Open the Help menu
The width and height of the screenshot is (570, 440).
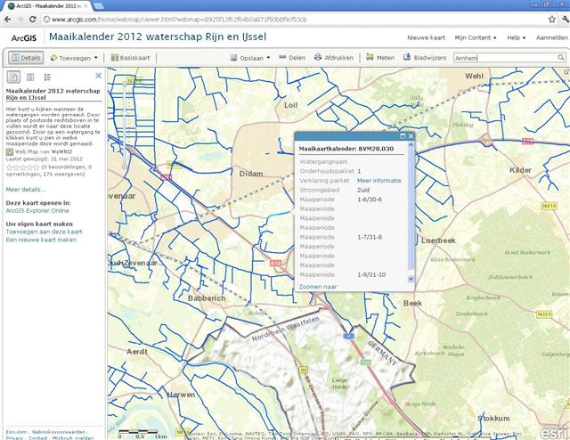pos(515,37)
